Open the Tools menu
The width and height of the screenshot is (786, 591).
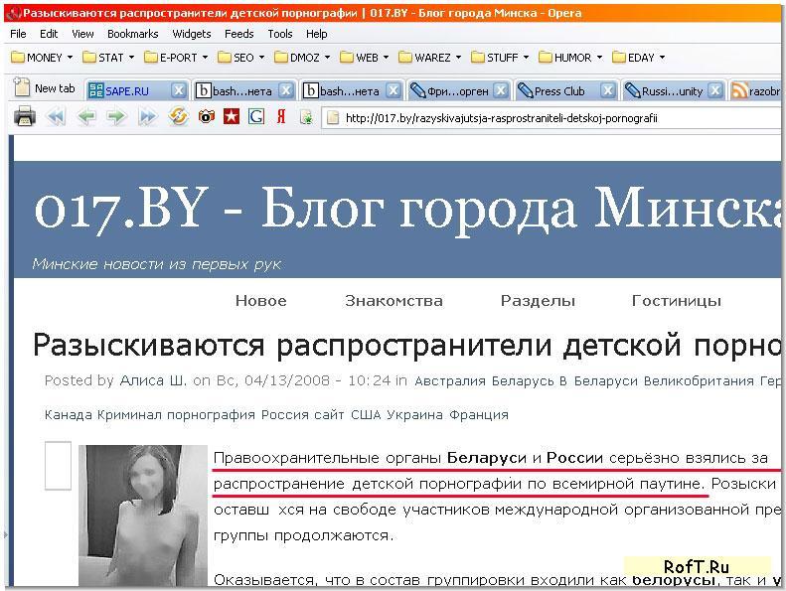pyautogui.click(x=280, y=34)
